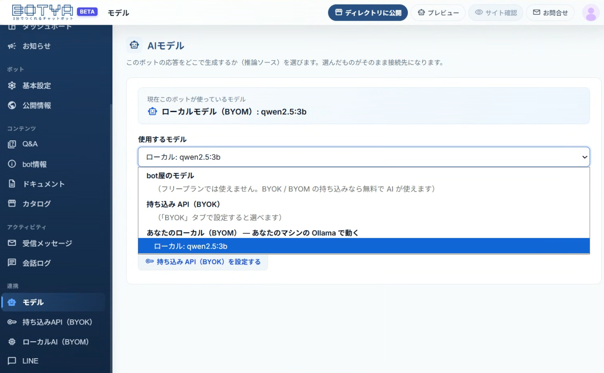Click the key icon beside 持ち込みAPI（BYOK）
Screen dimensions: 604x373
pyautogui.click(x=12, y=322)
